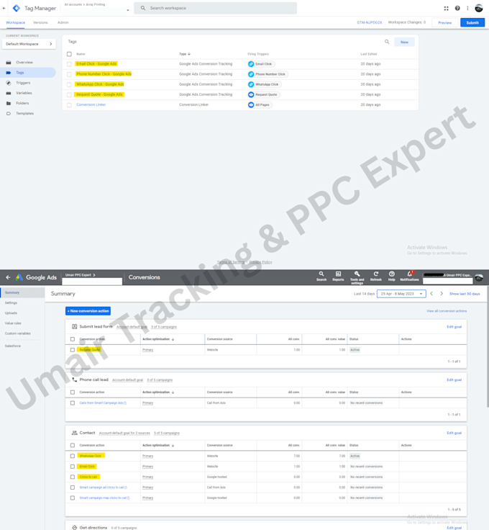Check Calls from Smart Campaign Ads row
Image resolution: width=489 pixels, height=530 pixels.
coord(72,403)
